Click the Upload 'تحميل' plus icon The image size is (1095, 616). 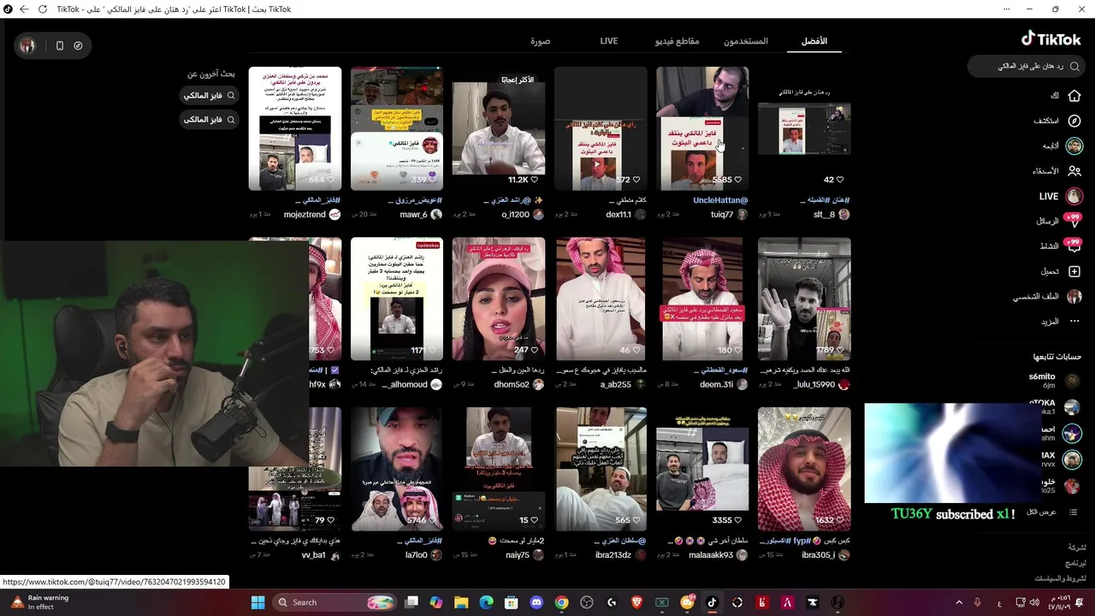[x=1074, y=271]
